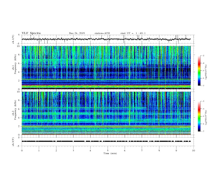This screenshot has width=218, height=169.
Task: Click the "-3" tick on the ch.1 color bar
Action: 203,56
